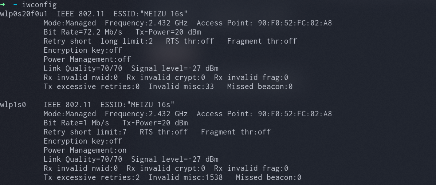Click the green prompt arrow
Screen dimensions: 436x185
click(3, 5)
